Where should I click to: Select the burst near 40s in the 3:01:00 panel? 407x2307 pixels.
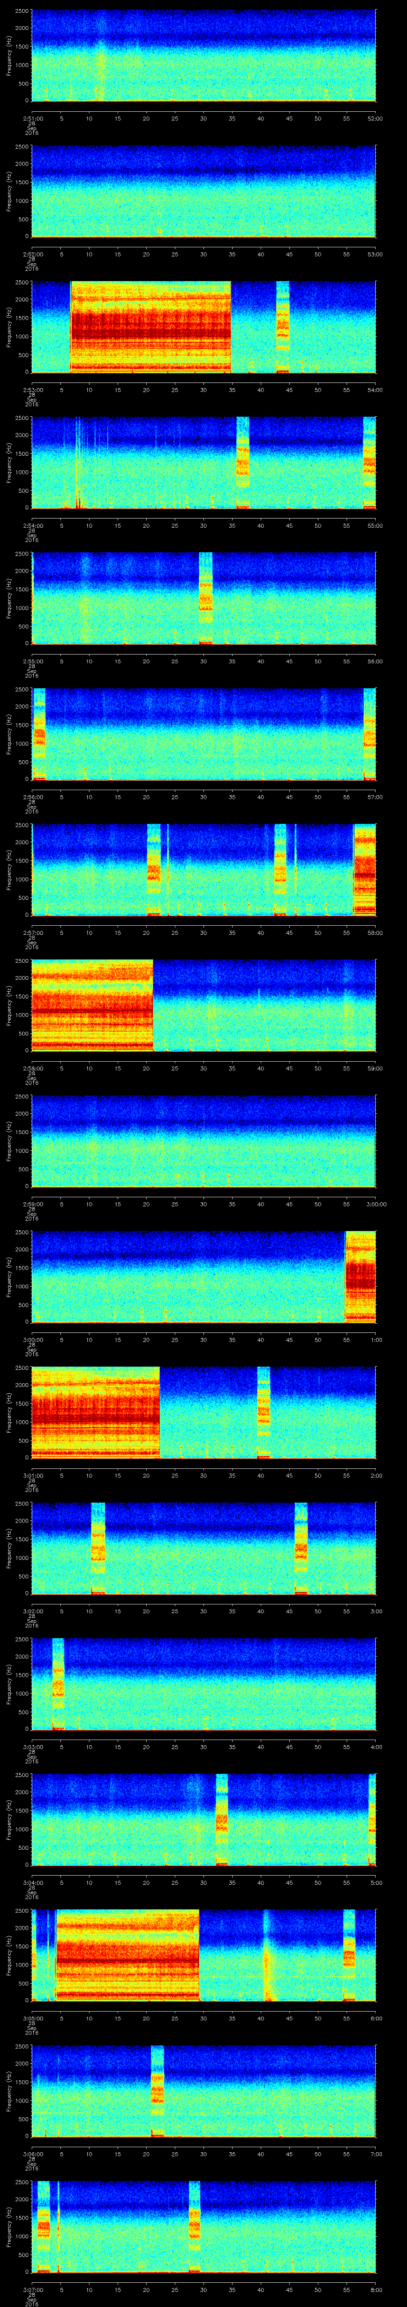[263, 1412]
